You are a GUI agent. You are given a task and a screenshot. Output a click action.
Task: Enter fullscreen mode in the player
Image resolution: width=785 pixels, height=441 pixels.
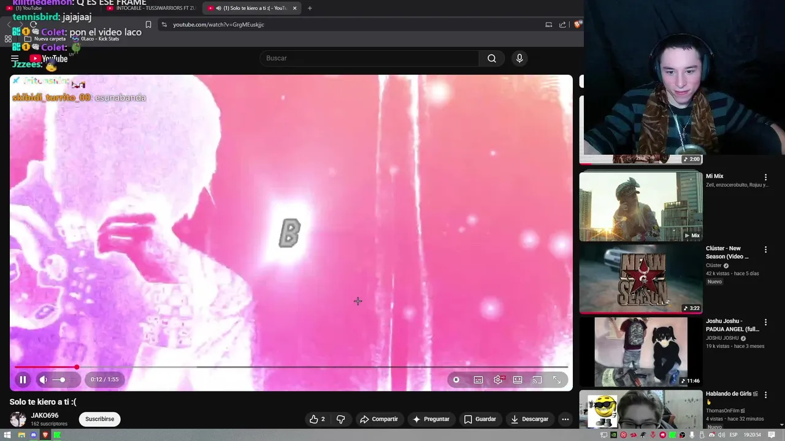(557, 380)
